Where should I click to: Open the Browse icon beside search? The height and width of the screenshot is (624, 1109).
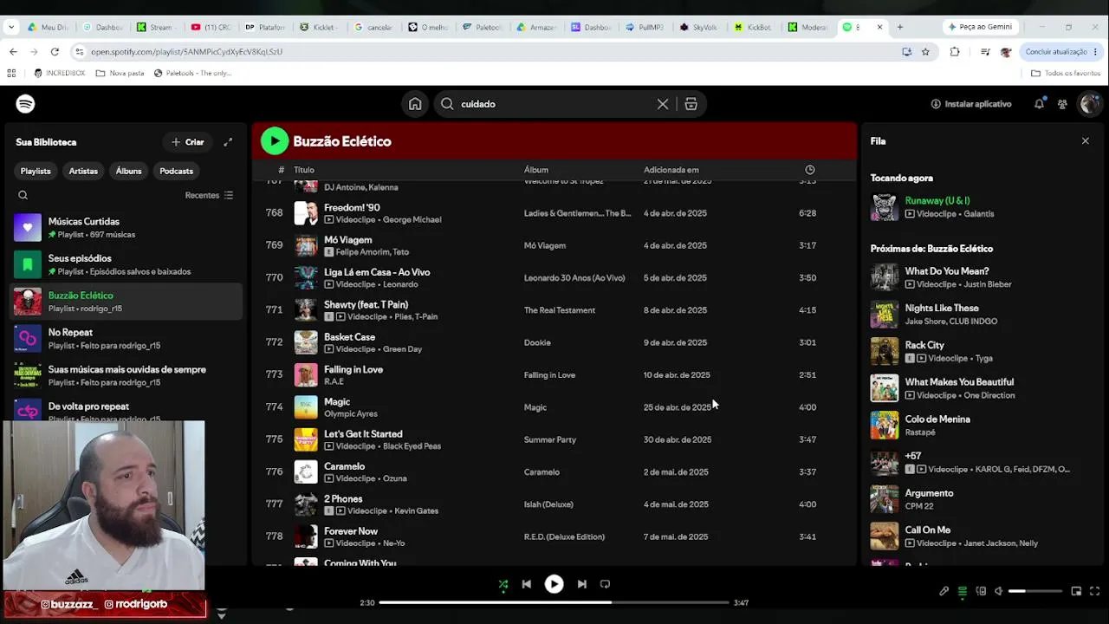691,104
